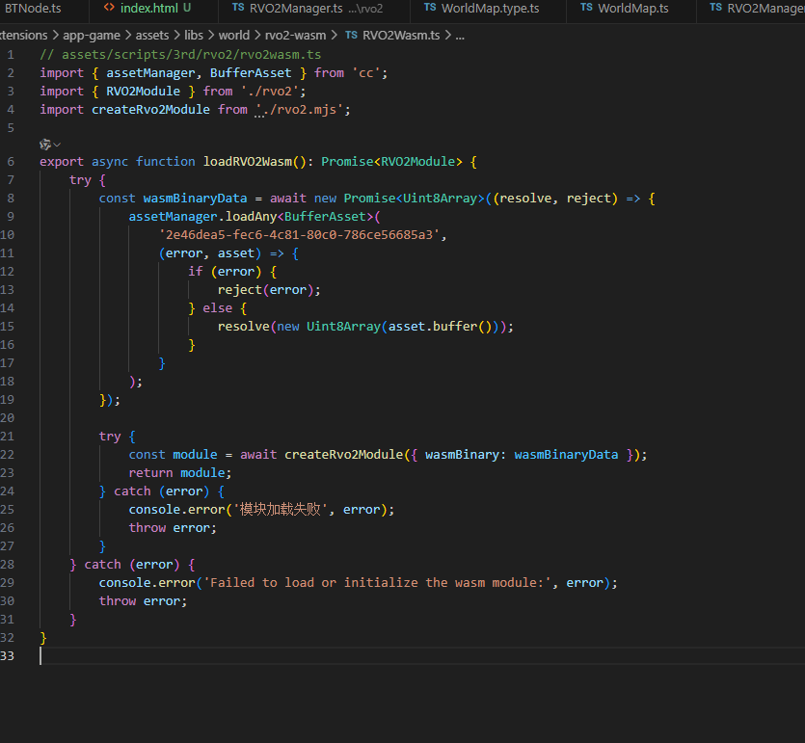The width and height of the screenshot is (805, 743).
Task: Open the AI code-lens icon above line 6
Action: (45, 145)
